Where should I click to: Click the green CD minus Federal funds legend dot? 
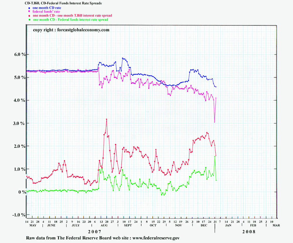coord(30,20)
